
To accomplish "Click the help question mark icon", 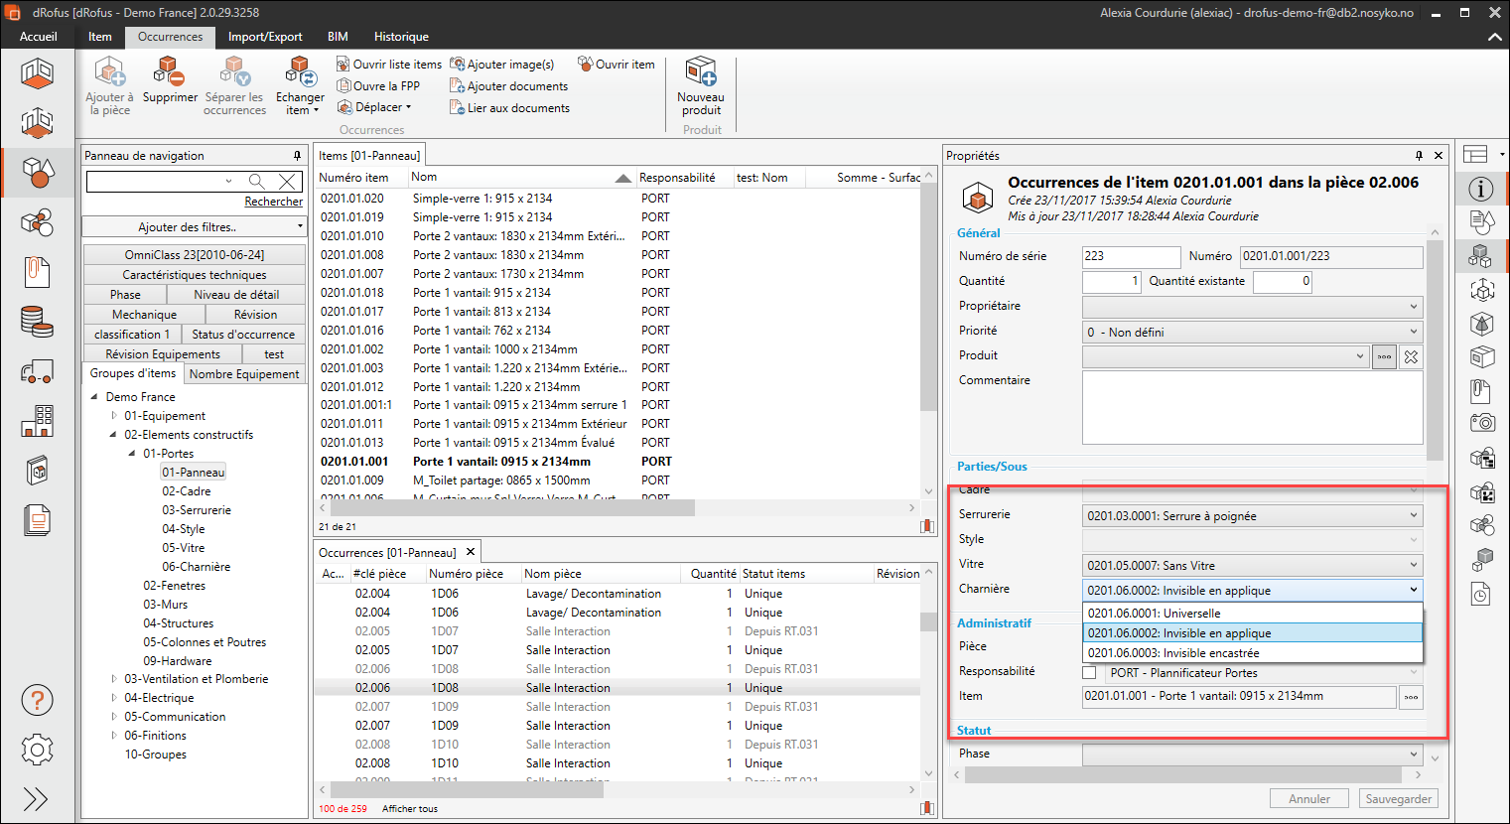I will click(37, 701).
